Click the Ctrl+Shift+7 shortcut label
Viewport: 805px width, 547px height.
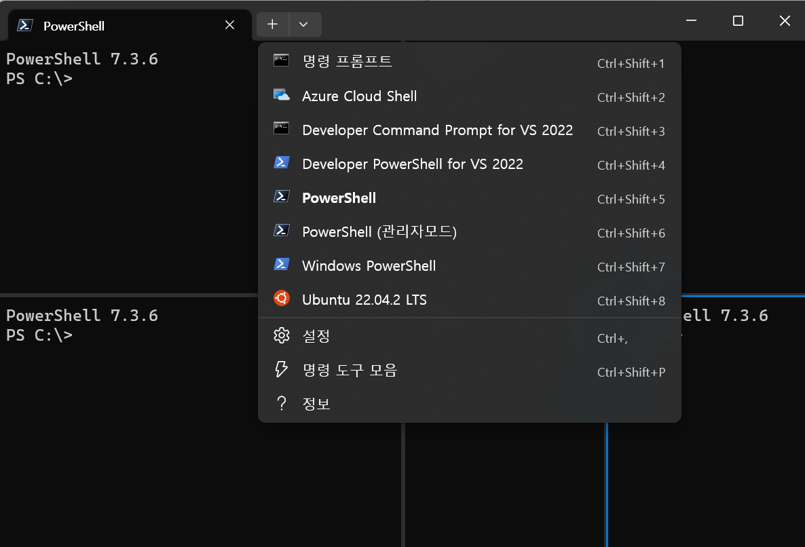pyautogui.click(x=631, y=267)
